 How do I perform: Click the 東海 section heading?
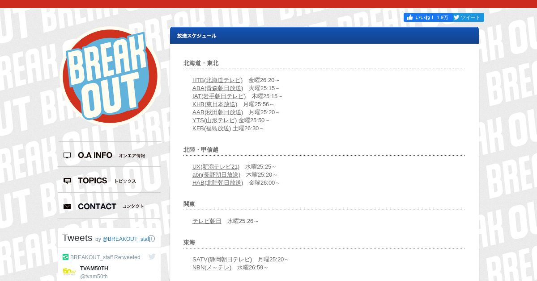point(189,243)
